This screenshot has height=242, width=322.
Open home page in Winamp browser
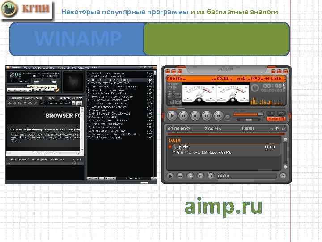[30, 103]
